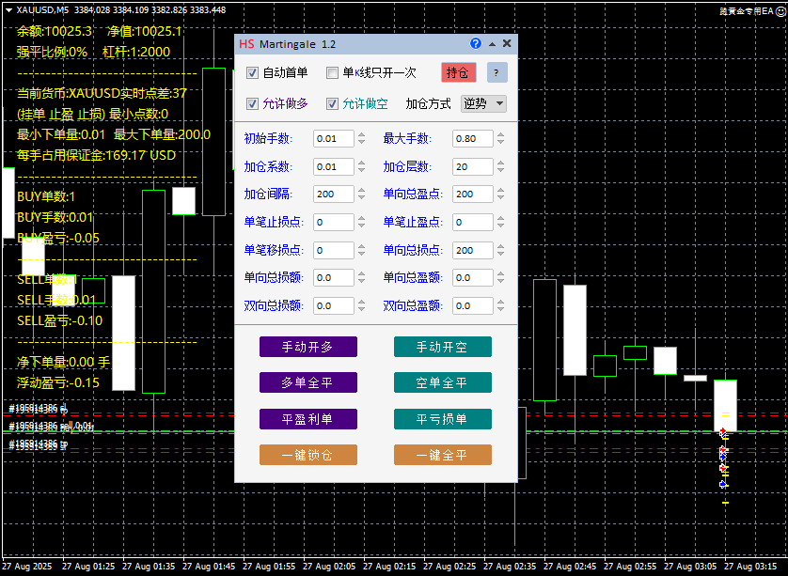Uncheck the 允许做多 checkbox
This screenshot has width=788, height=576.
tap(252, 104)
